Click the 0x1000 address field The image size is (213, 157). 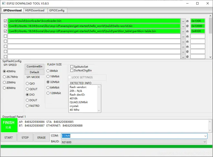pyautogui.click(x=198, y=21)
